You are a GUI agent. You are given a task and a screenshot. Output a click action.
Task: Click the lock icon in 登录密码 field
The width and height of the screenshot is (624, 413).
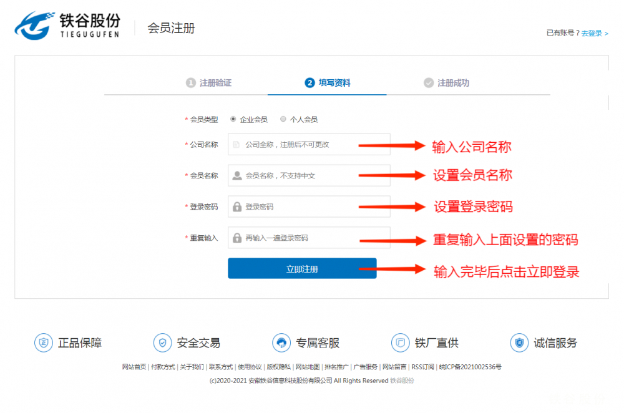(x=237, y=207)
